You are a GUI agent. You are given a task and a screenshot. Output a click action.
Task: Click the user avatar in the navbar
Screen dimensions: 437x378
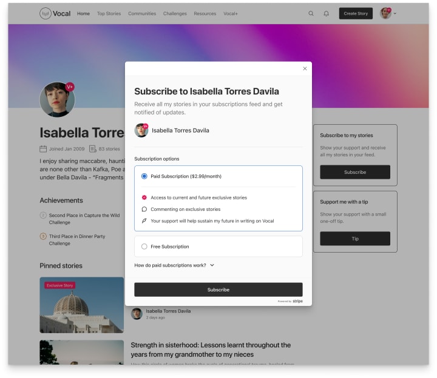click(x=386, y=13)
